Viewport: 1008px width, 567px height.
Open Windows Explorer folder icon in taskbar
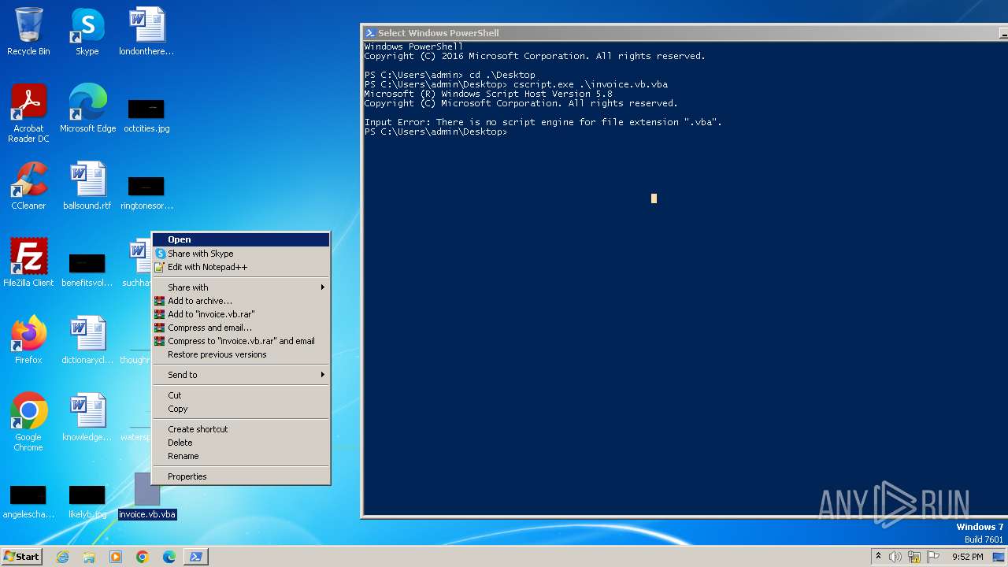(x=89, y=557)
